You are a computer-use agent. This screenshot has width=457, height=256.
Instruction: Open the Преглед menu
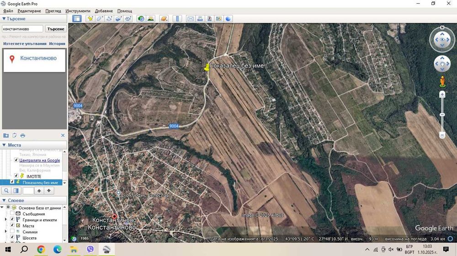tap(53, 11)
